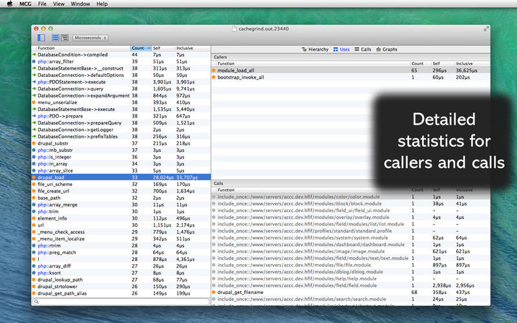
Task: Click the search field under function list
Action: pos(121,302)
